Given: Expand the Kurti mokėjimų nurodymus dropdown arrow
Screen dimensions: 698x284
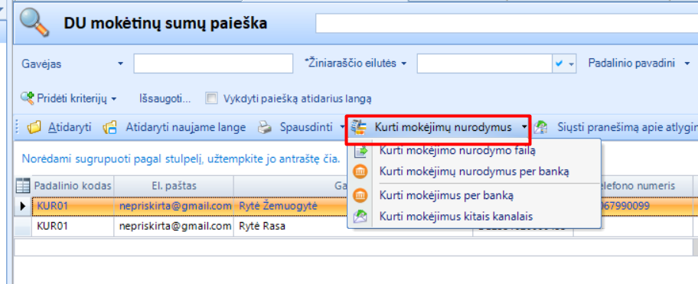Looking at the screenshot, I should click(x=525, y=128).
